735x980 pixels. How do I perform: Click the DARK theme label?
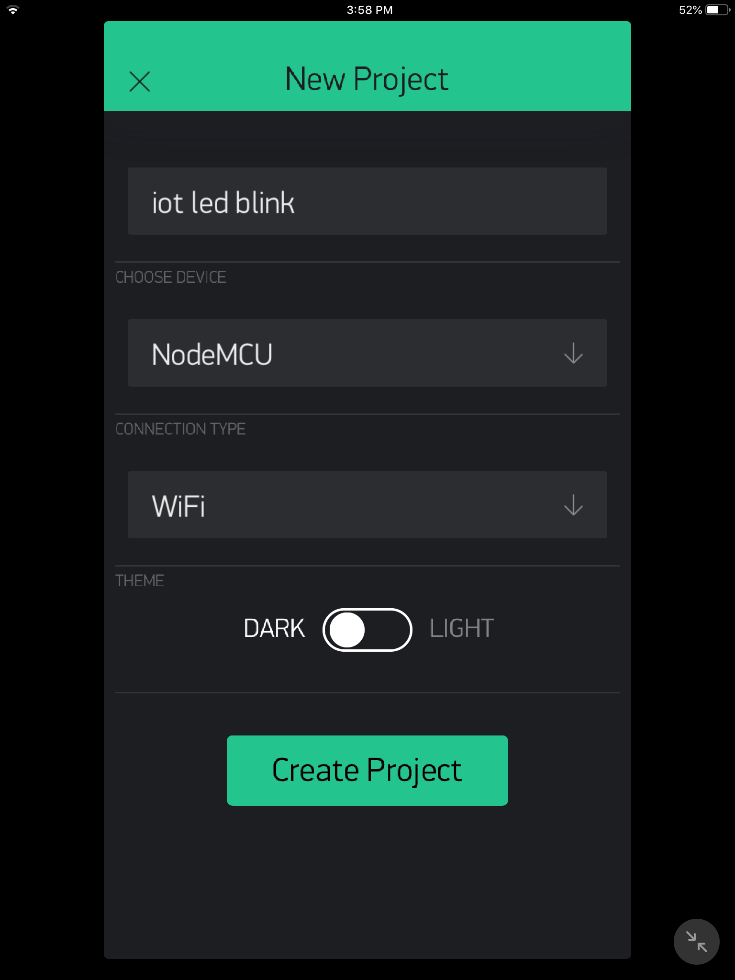pyautogui.click(x=274, y=628)
